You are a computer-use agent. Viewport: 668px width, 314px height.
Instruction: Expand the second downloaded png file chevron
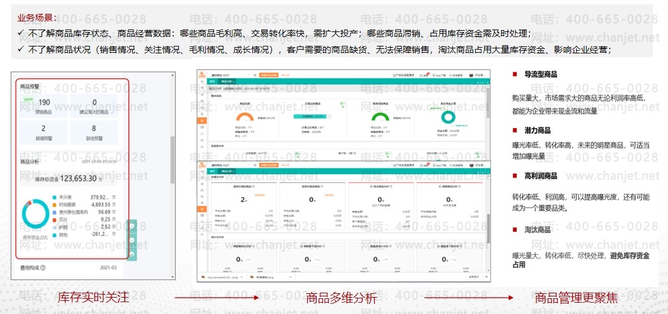290,276
